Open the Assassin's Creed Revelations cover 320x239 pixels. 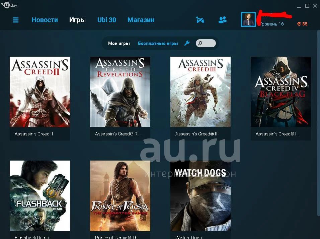(x=120, y=92)
